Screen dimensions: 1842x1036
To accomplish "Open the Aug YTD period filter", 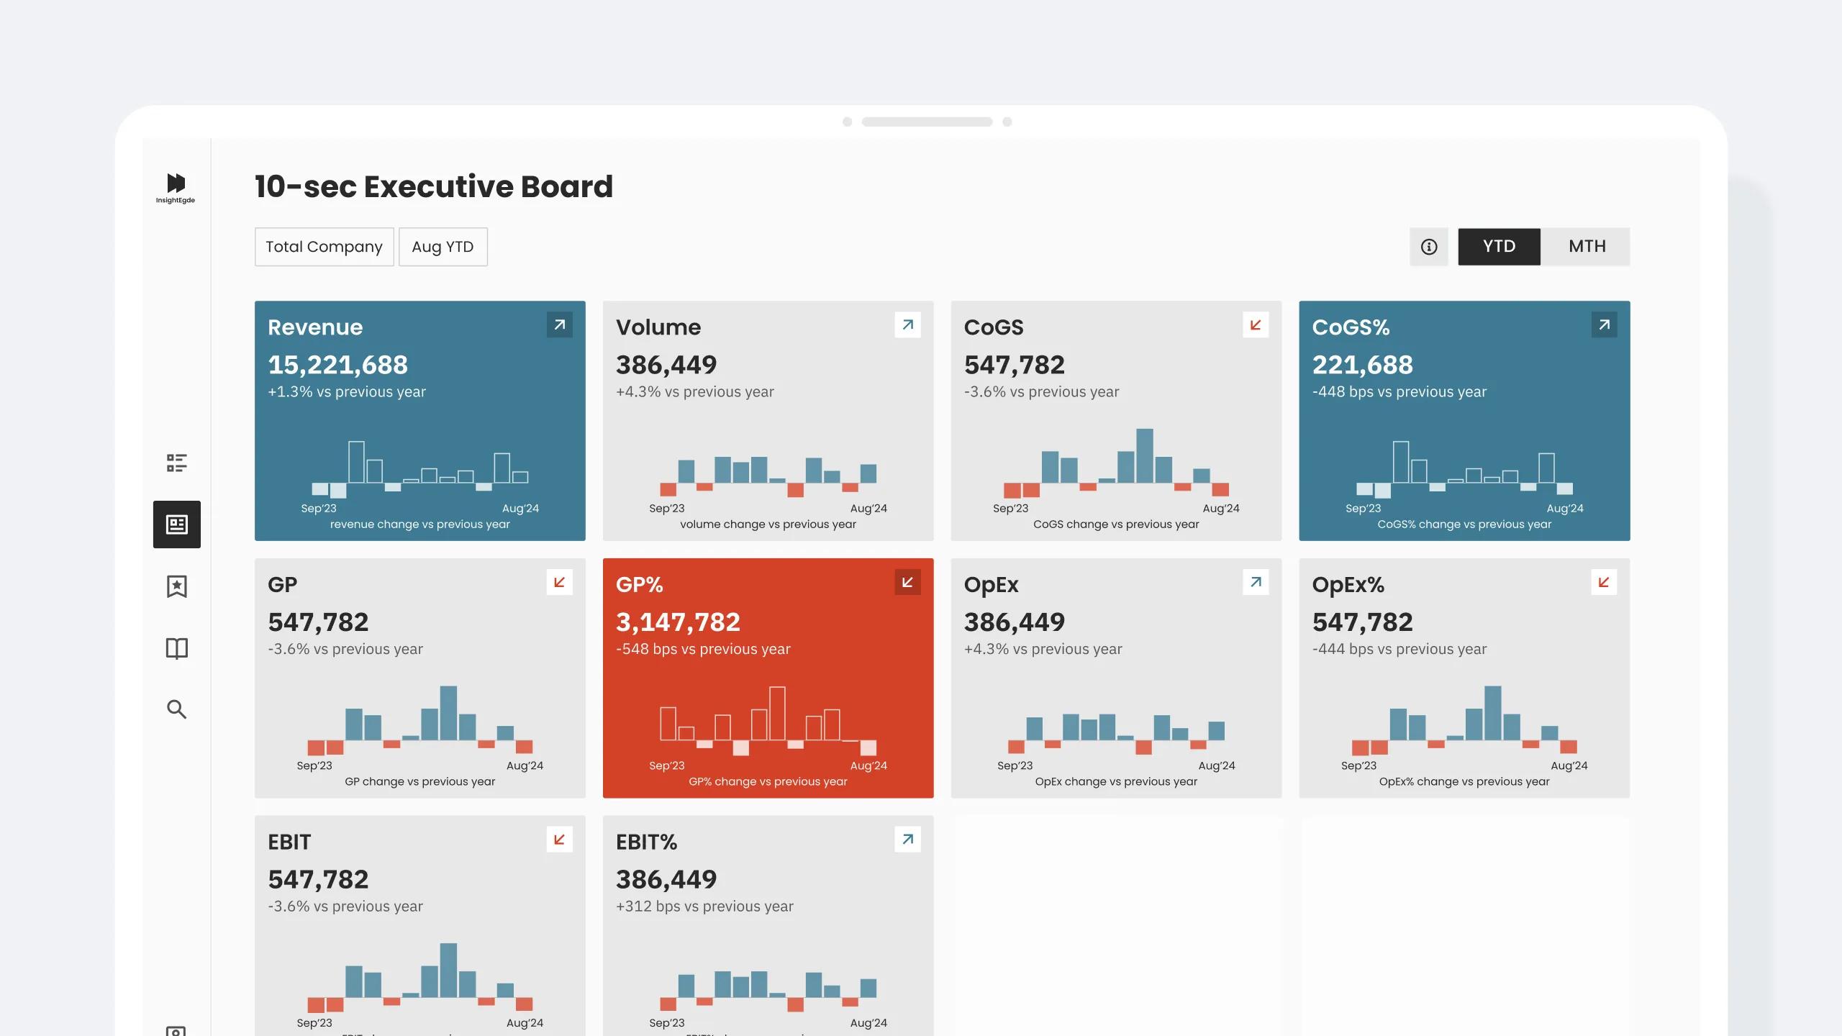I will (x=443, y=247).
